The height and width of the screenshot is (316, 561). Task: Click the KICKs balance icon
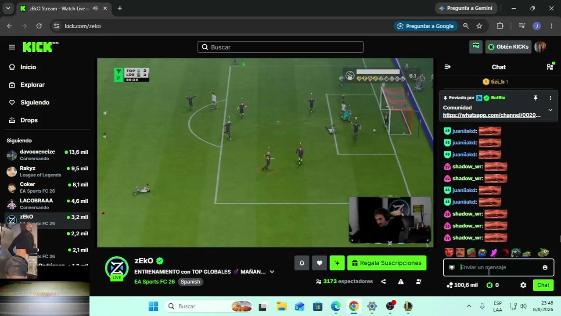490,285
